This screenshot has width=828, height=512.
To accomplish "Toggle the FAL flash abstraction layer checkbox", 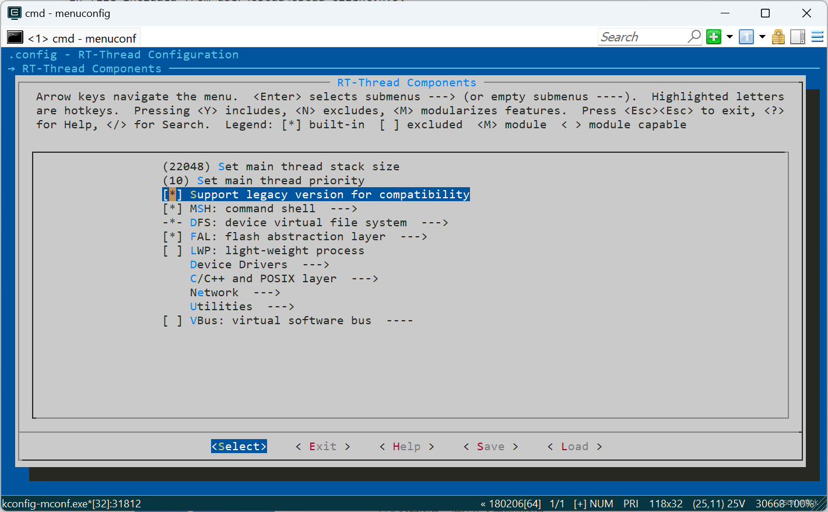I will pos(173,236).
